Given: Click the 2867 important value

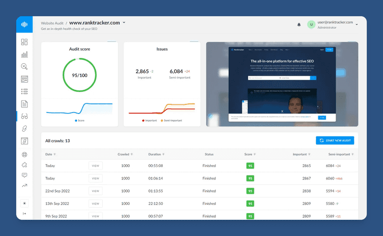Looking at the screenshot, I should [x=306, y=179].
